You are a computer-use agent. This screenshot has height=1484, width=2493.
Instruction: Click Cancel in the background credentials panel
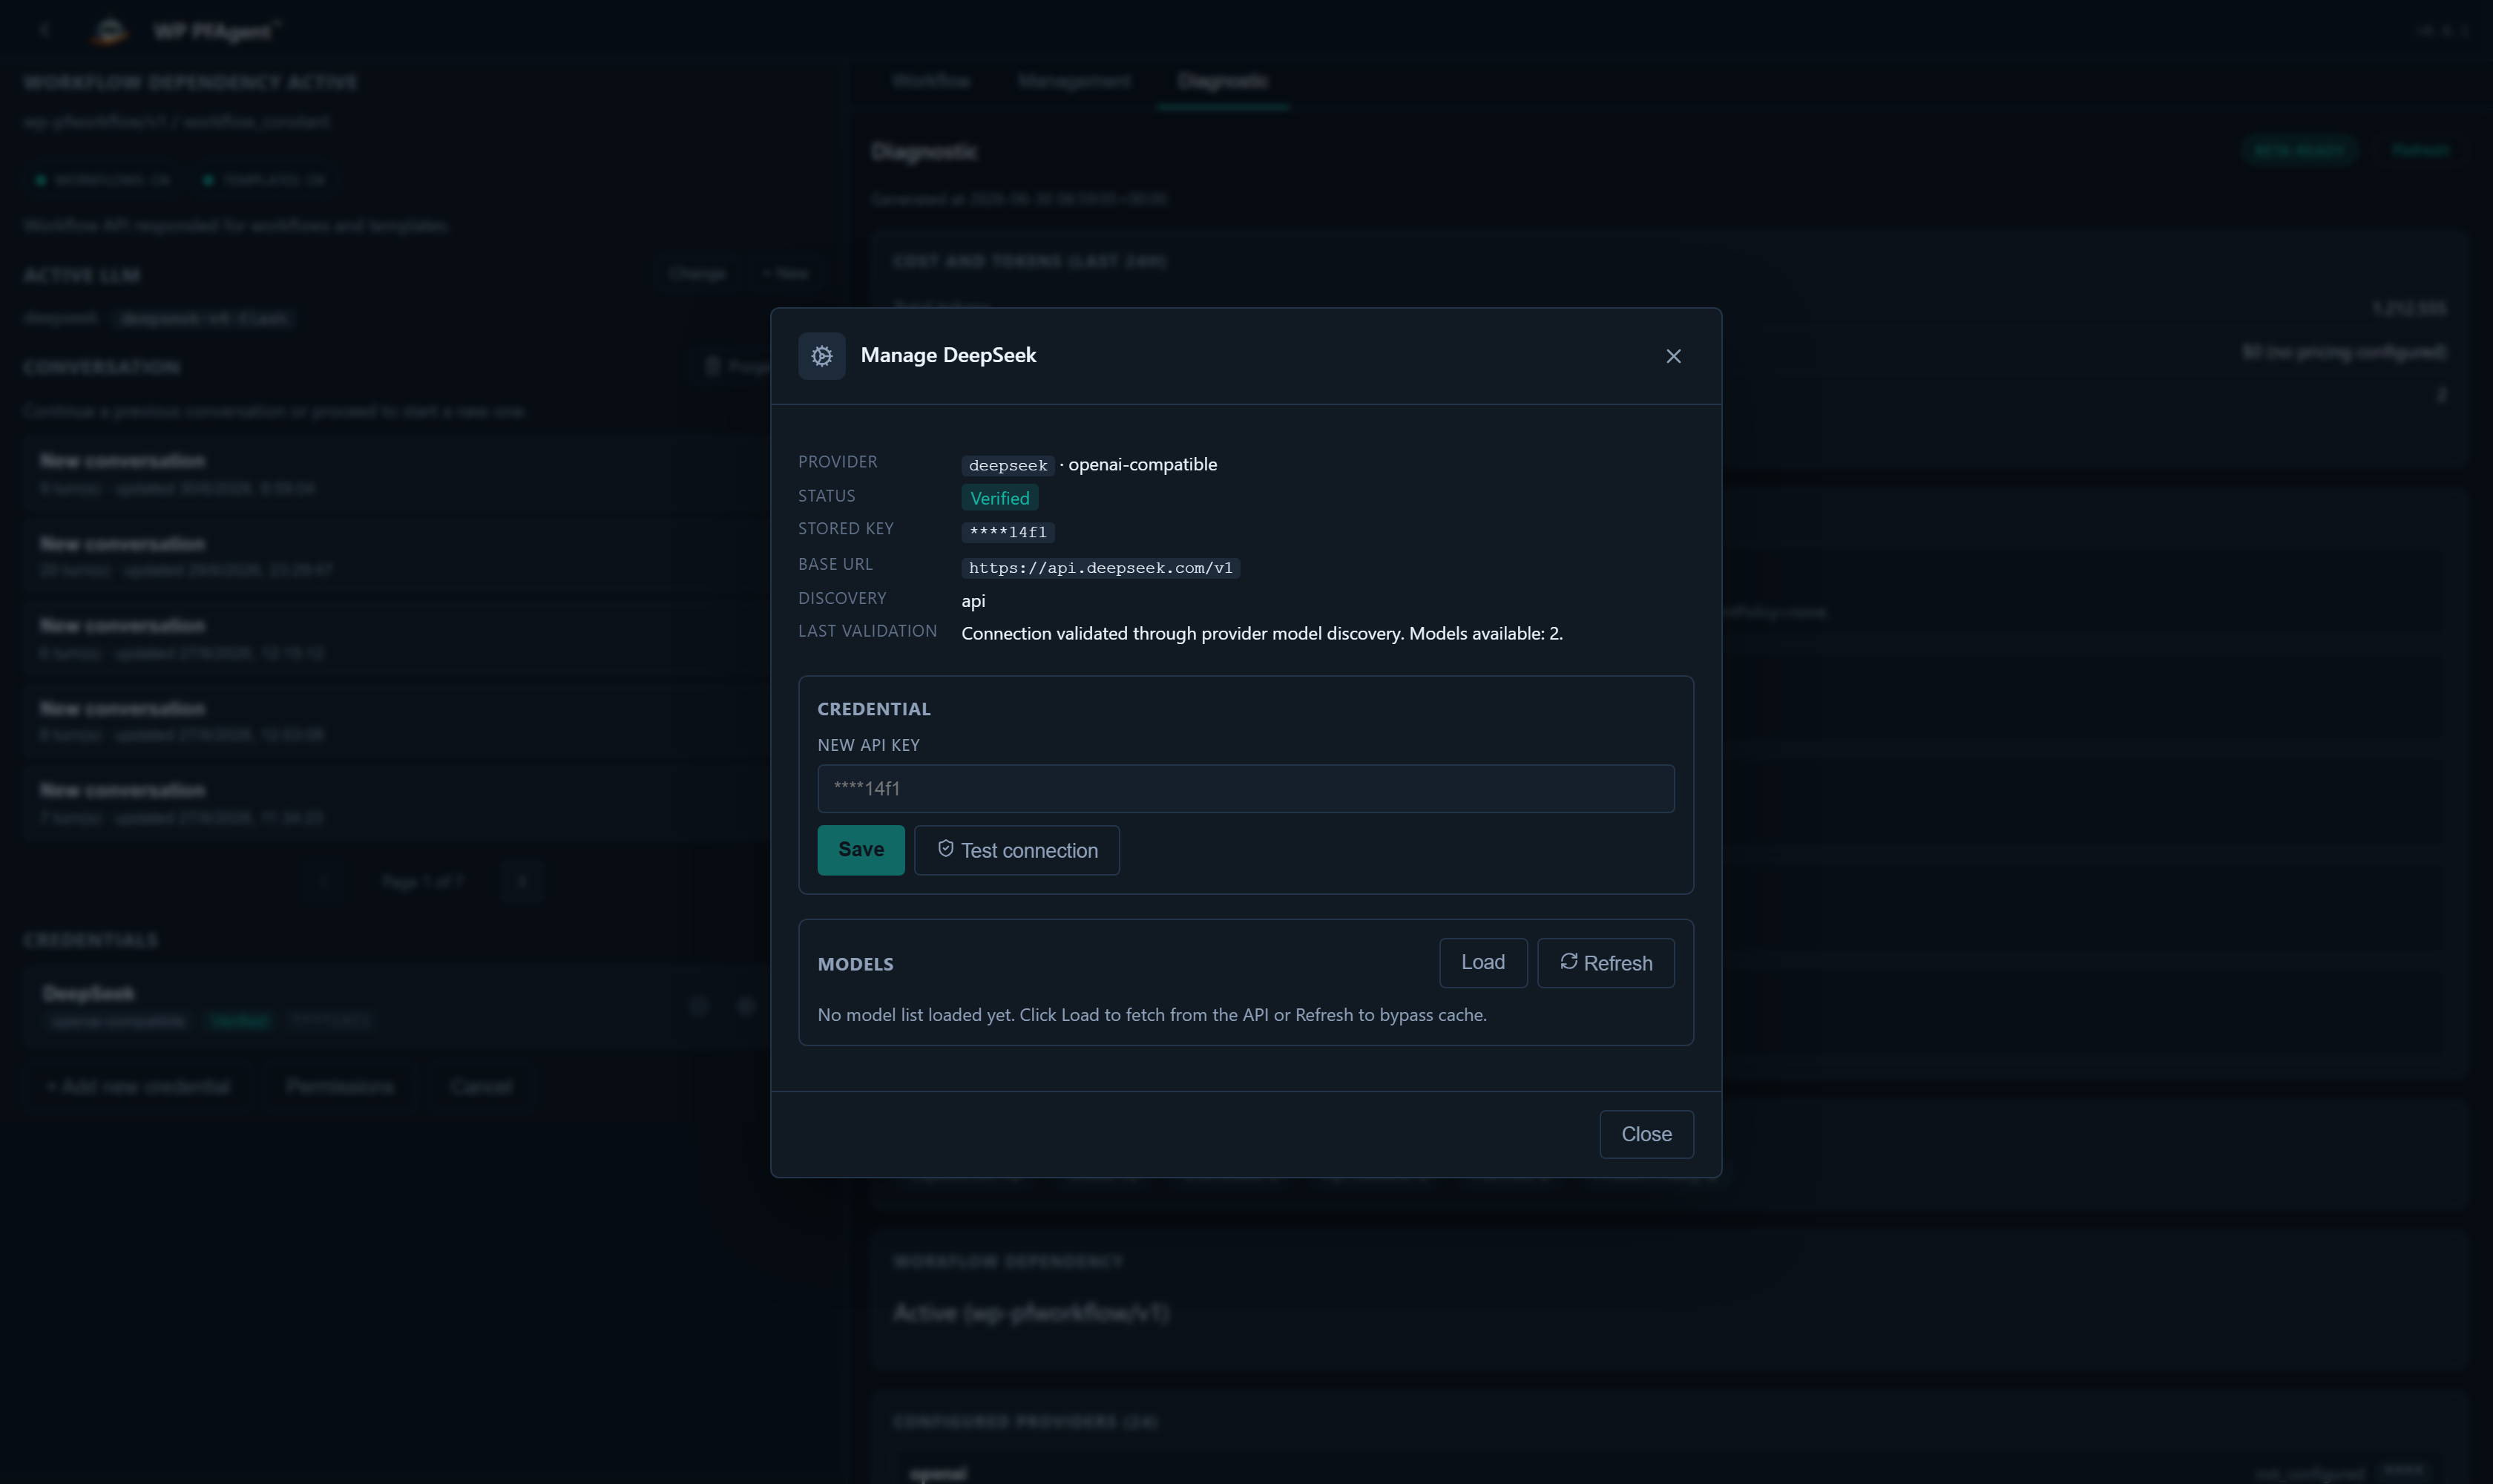[480, 1087]
